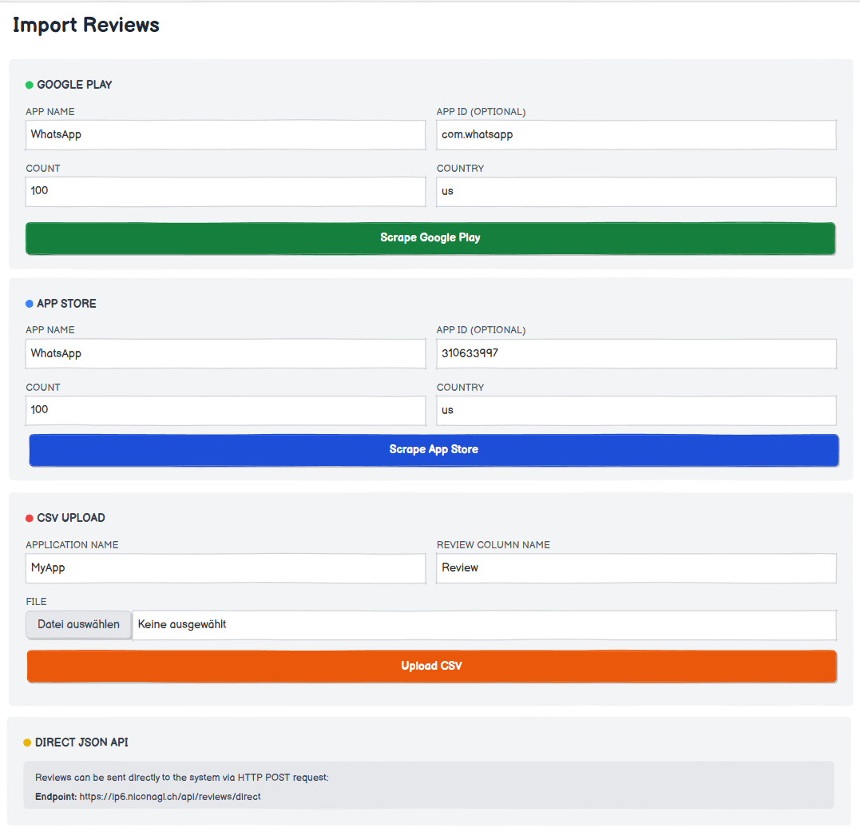Click the green Google Play status dot

point(30,85)
